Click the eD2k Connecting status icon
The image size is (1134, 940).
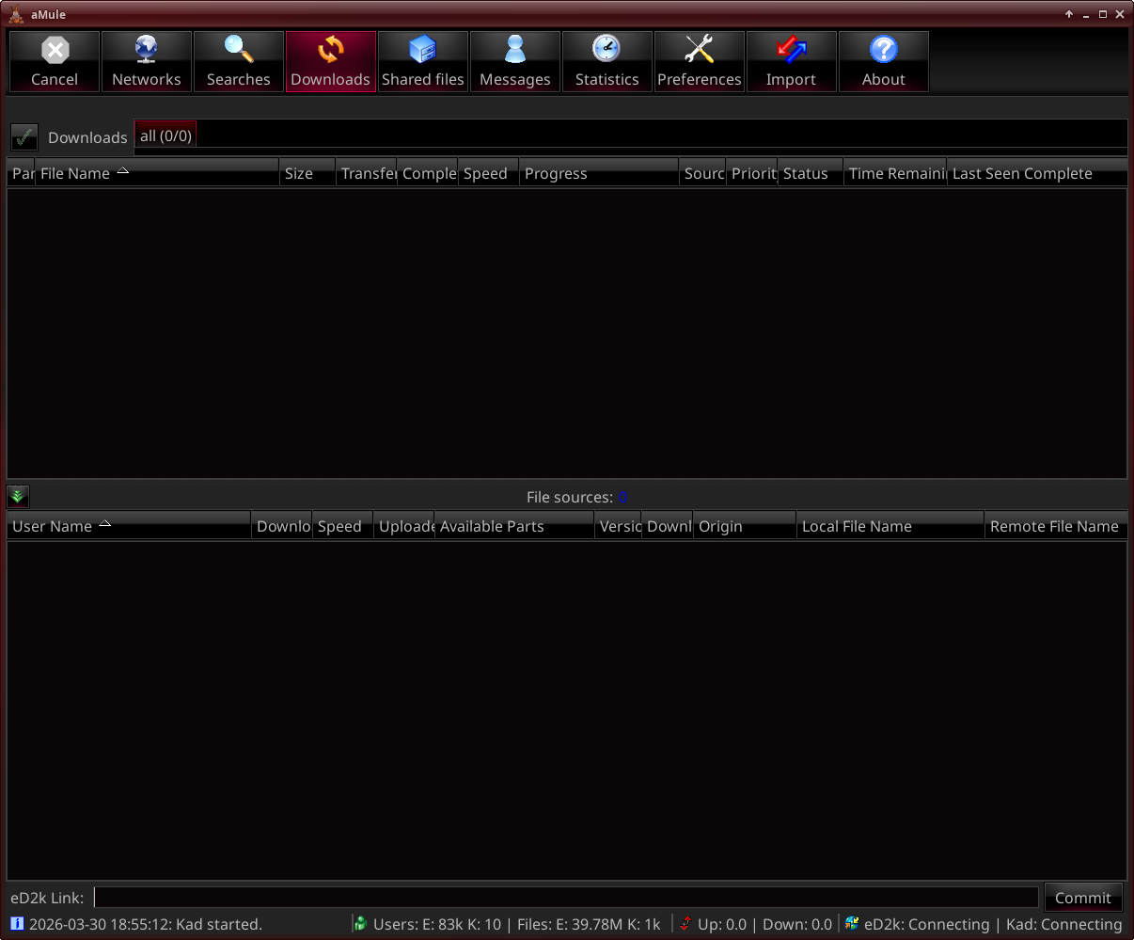[852, 924]
